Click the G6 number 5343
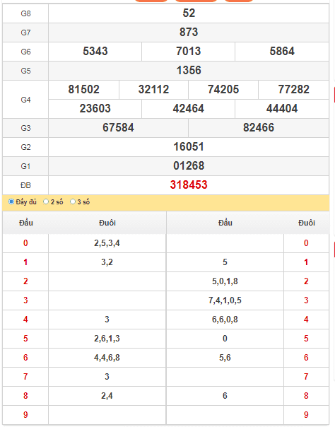 click(95, 51)
